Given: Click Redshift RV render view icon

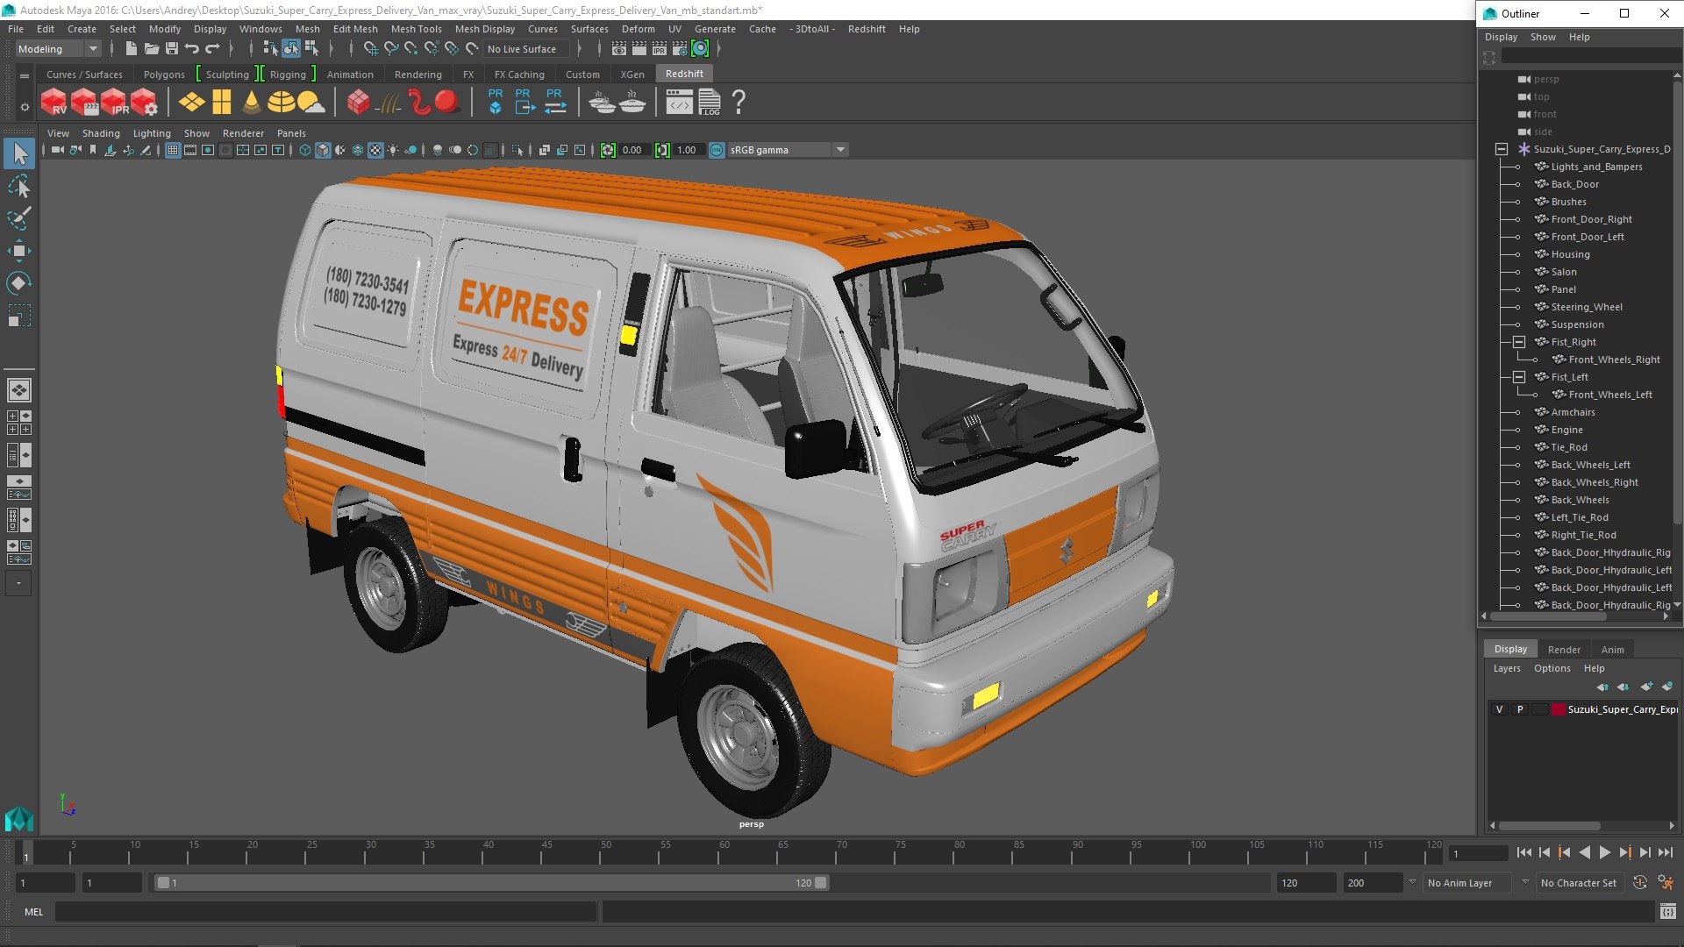Looking at the screenshot, I should tap(54, 103).
